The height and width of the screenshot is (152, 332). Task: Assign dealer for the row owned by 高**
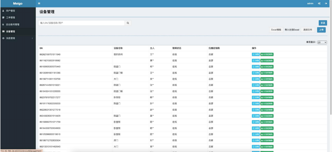pos(267,147)
